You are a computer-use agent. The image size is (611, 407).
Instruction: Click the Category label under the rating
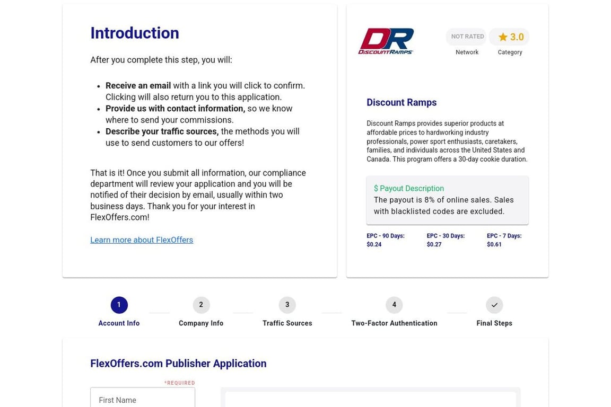pyautogui.click(x=510, y=52)
